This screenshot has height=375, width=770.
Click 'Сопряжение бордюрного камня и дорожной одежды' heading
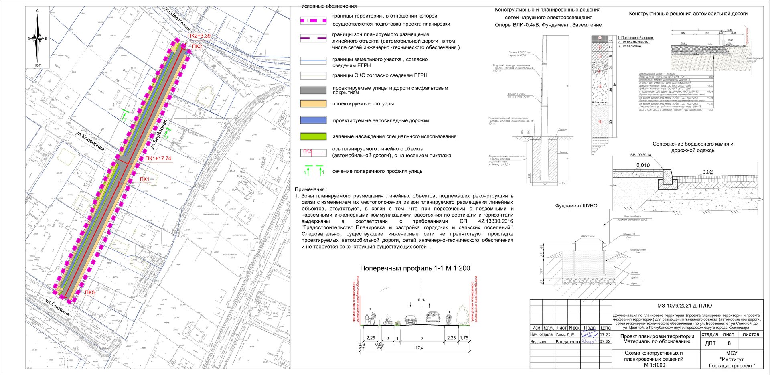[x=693, y=147]
